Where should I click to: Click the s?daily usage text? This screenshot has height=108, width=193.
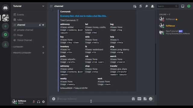[95, 43]
